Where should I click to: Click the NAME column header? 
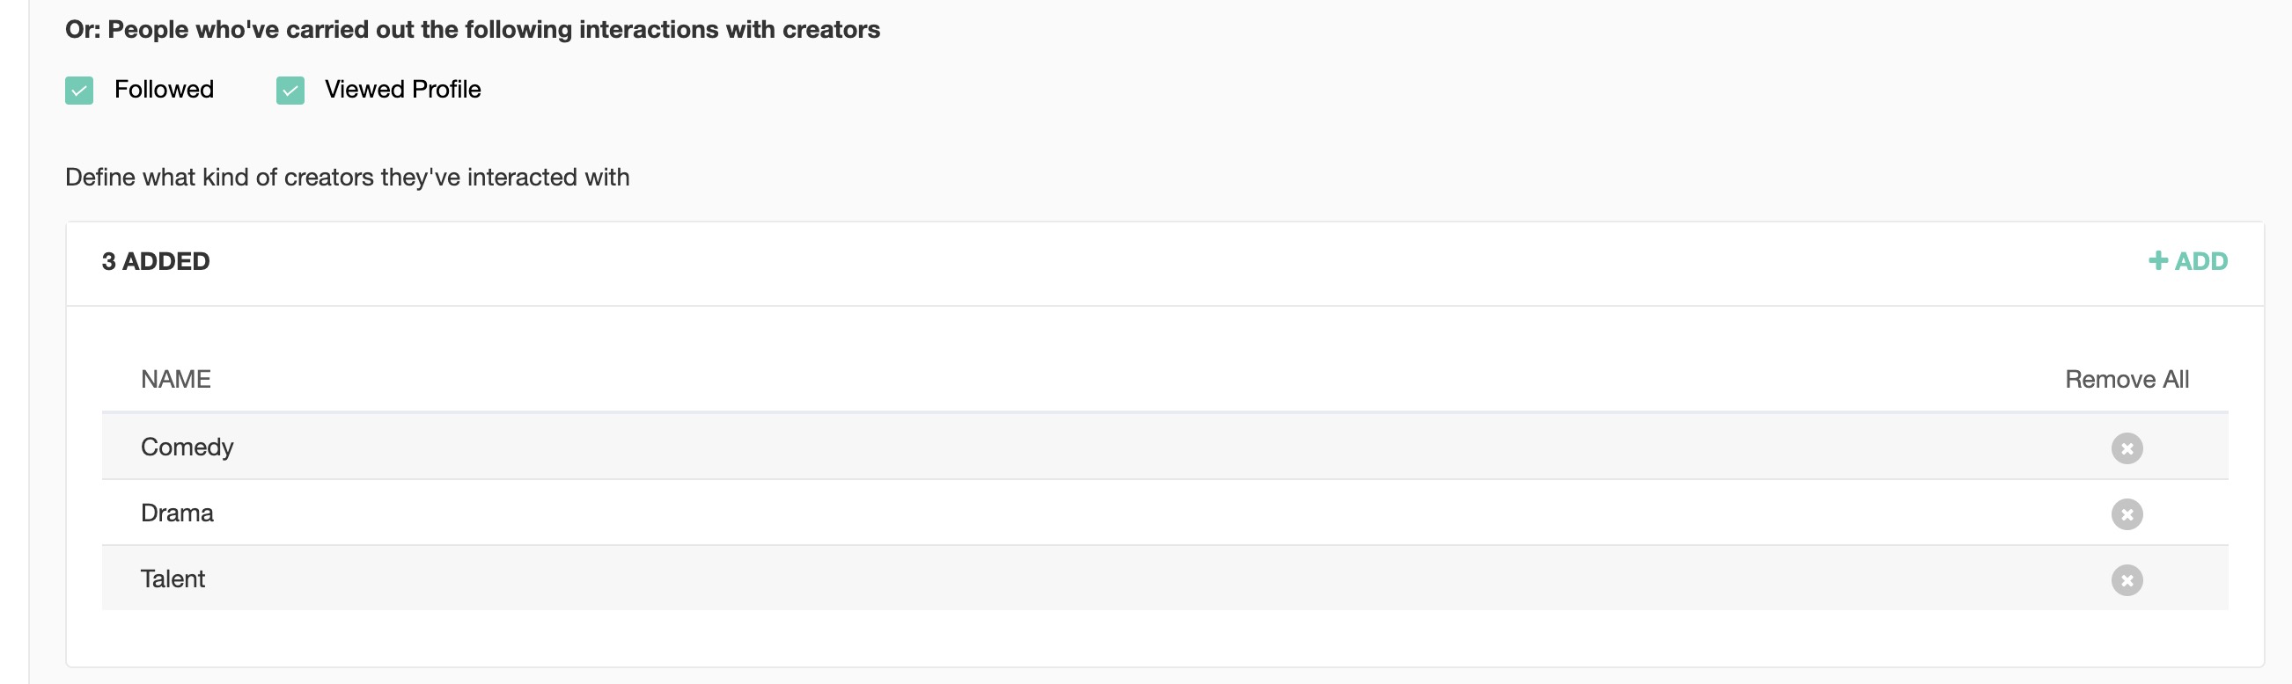point(175,379)
